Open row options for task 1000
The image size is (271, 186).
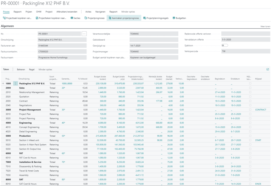tap(15, 83)
